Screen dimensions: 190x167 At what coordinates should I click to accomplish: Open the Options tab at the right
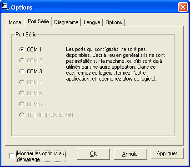[114, 22]
